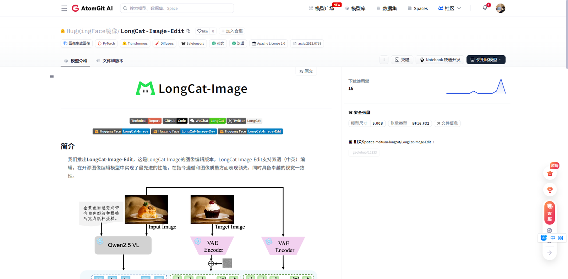Open the Hugging Face LongCat-Image badge
Screen dimensions: 568x279
(x=121, y=131)
